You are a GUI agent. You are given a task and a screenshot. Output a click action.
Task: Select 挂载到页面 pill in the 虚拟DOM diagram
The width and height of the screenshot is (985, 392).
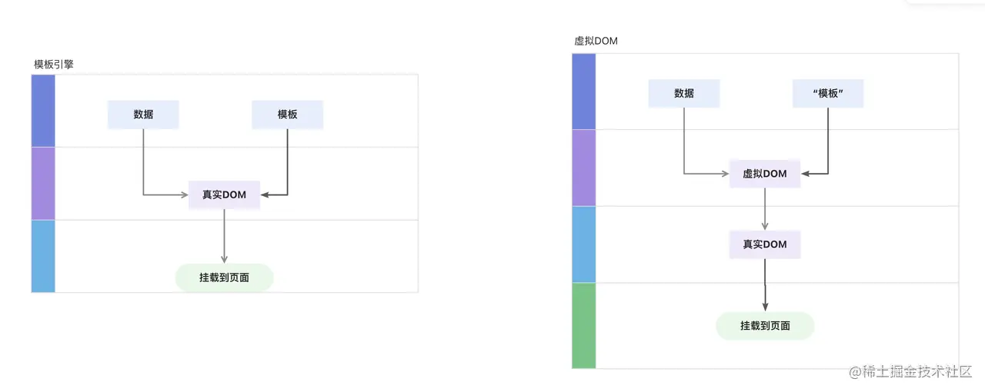[x=765, y=326]
